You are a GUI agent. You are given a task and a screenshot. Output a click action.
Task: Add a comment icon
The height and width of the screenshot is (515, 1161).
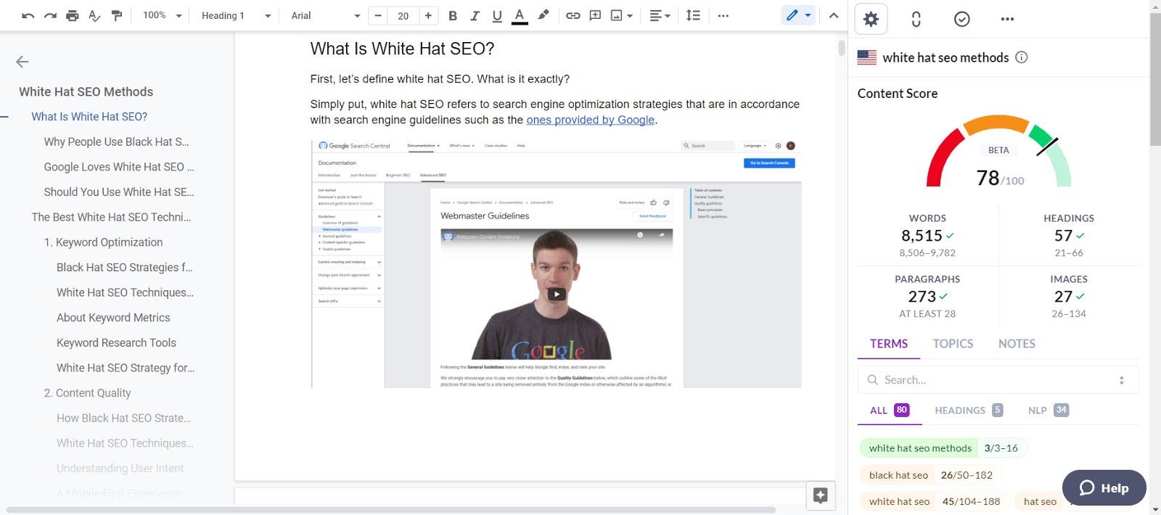[595, 15]
